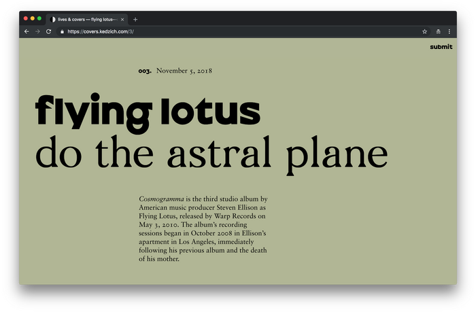Open the submit link
476x312 pixels.
click(441, 47)
